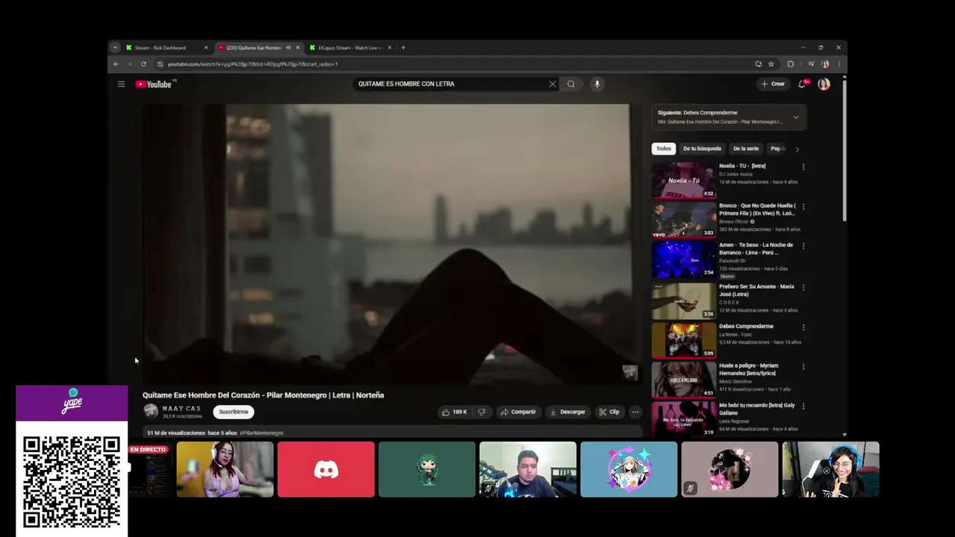Start voice search with the microphone

point(597,84)
